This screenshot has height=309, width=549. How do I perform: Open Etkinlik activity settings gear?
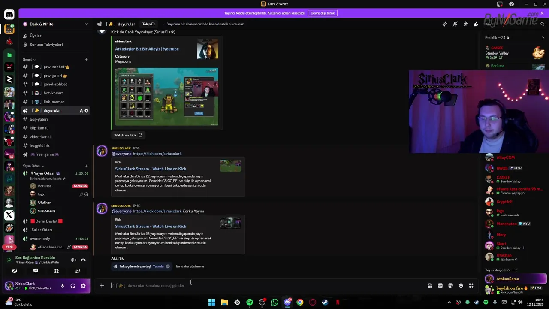tap(508, 38)
